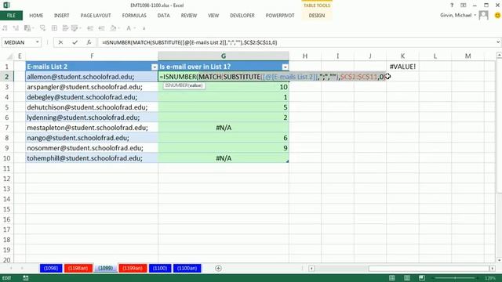Switch to the PAGE LAYOUT ribbon tab
Viewport: 502px width, 282px height.
pyautogui.click(x=96, y=16)
